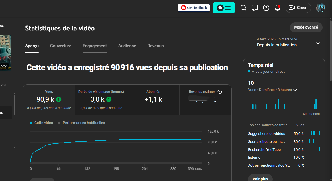Open the notifications bell
The height and width of the screenshot is (181, 332).
click(278, 8)
